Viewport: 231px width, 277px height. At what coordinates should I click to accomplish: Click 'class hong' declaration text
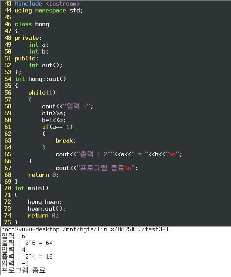tap(32, 24)
